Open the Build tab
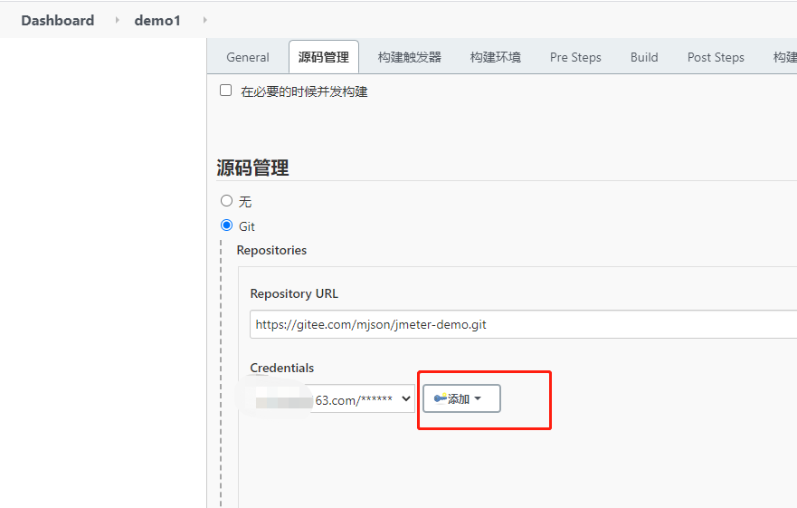This screenshot has width=797, height=508. point(644,57)
